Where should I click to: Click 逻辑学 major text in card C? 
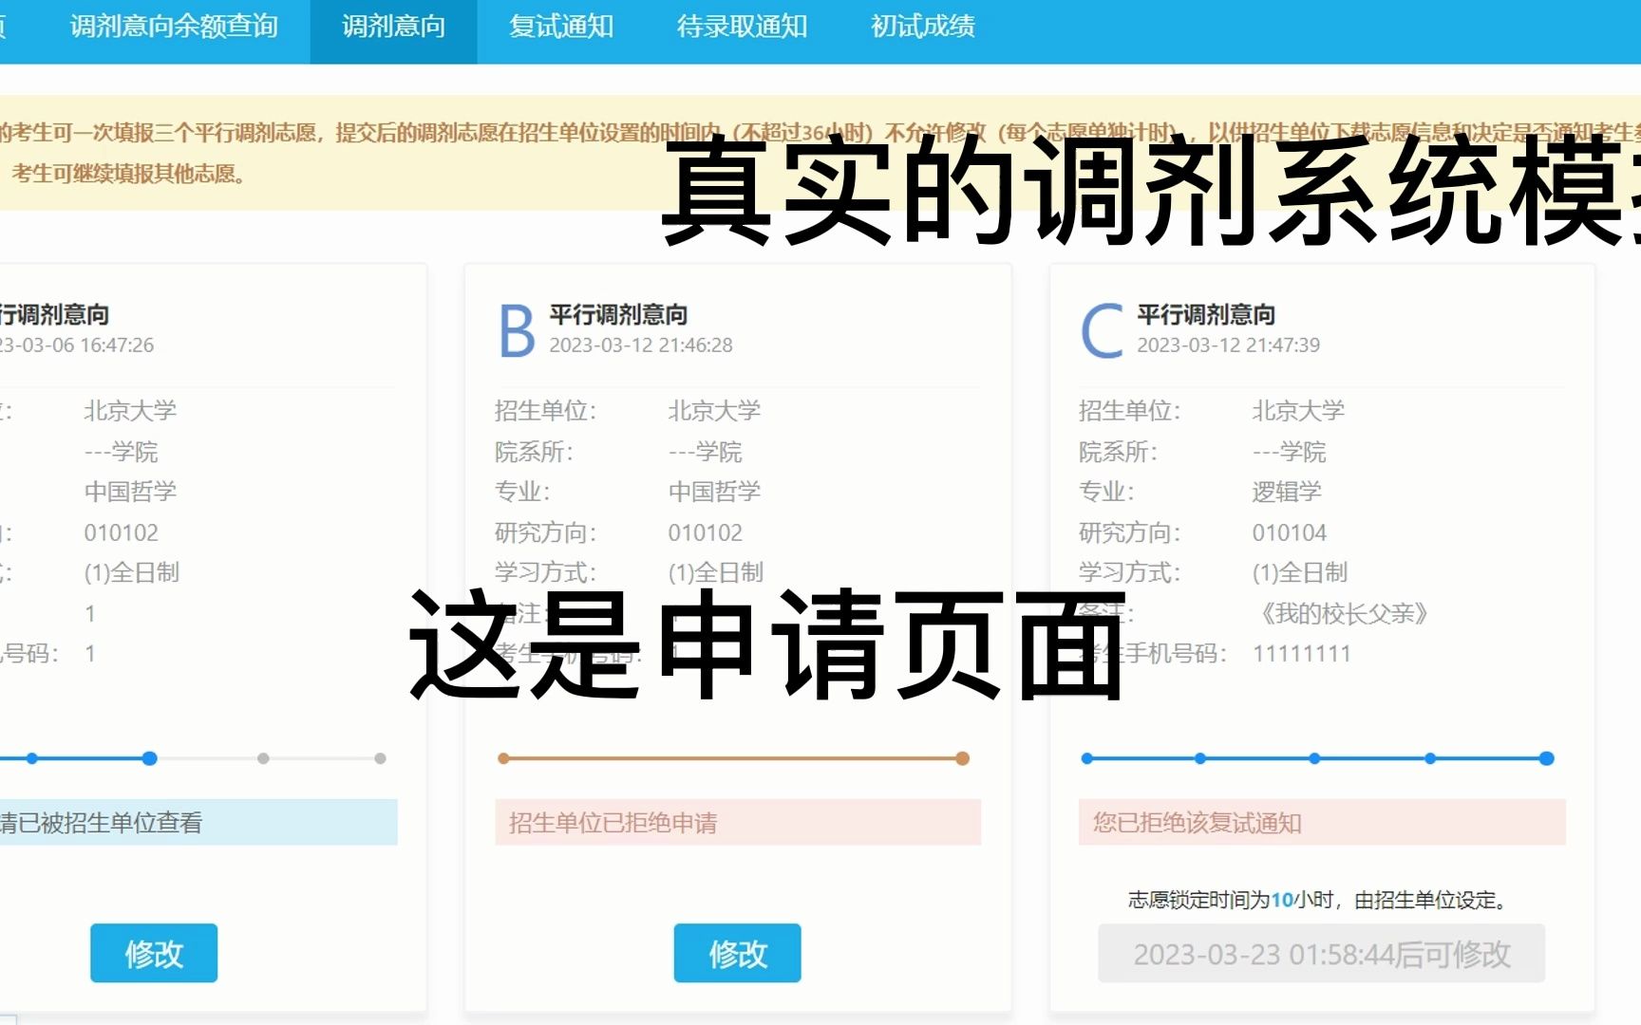point(1287,492)
